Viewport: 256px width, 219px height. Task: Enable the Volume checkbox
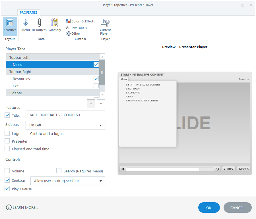pyautogui.click(x=7, y=171)
